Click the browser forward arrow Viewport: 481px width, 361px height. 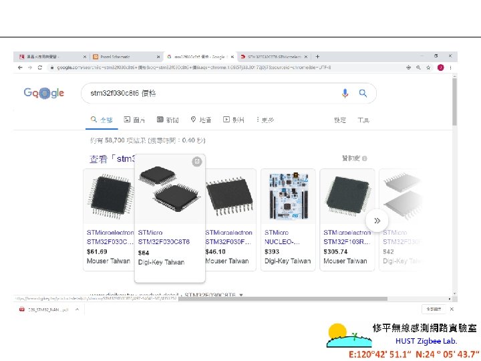click(30, 68)
